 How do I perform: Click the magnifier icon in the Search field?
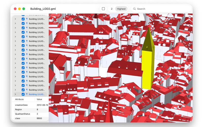pos(134,9)
